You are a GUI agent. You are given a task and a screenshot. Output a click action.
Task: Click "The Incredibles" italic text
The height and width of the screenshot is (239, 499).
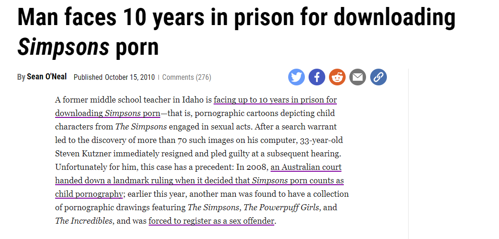84,220
